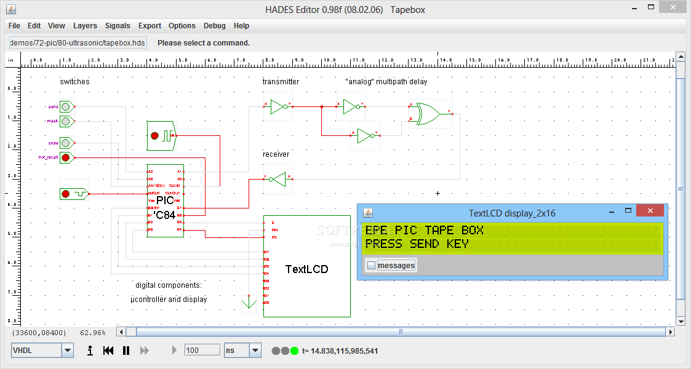This screenshot has width=691, height=369.
Task: Click the horizontal scrollbar thumb
Action: coord(401,332)
